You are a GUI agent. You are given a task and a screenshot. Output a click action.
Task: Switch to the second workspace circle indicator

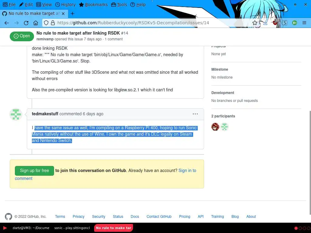300,228
